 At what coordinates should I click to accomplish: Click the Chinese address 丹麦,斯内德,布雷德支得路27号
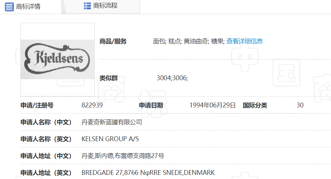[123, 156]
